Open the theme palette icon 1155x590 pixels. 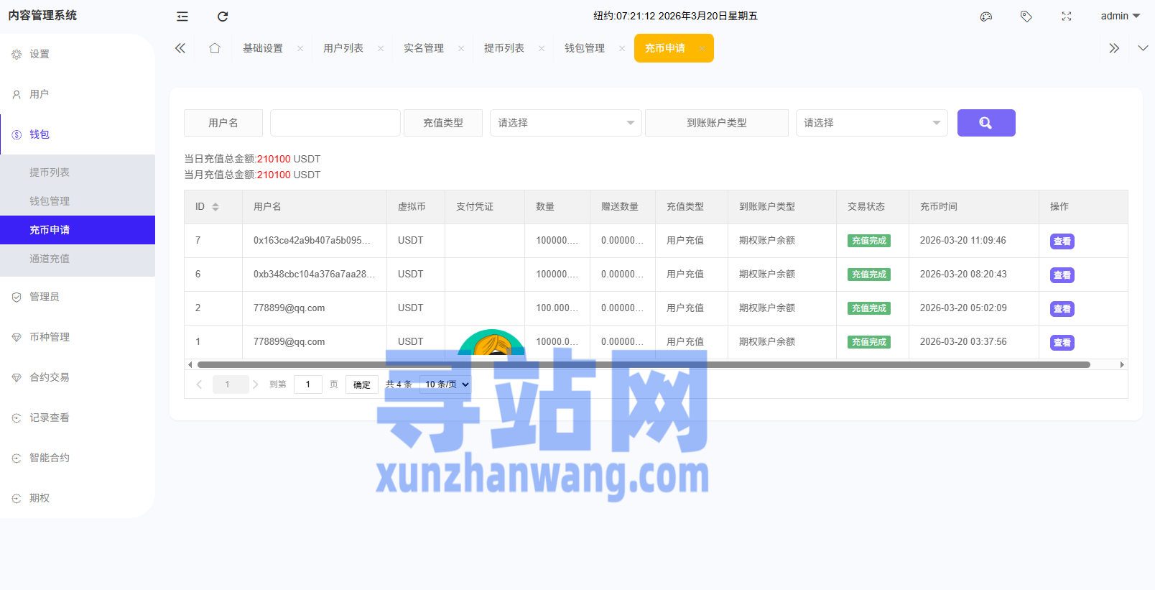point(986,17)
